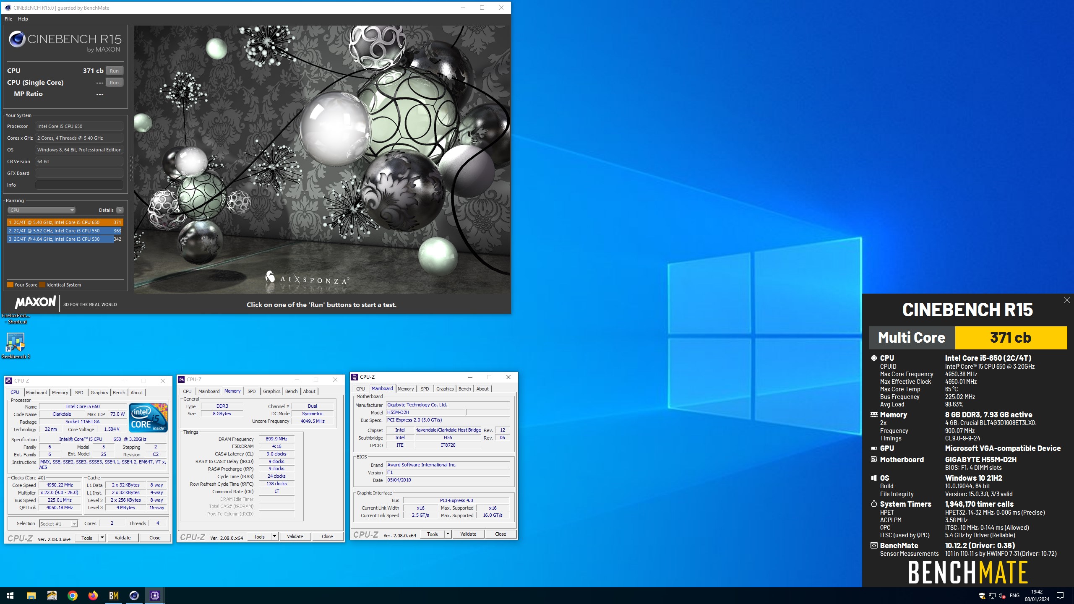Click the 371 cb Multi Core score badge
The width and height of the screenshot is (1074, 604).
coord(1011,338)
